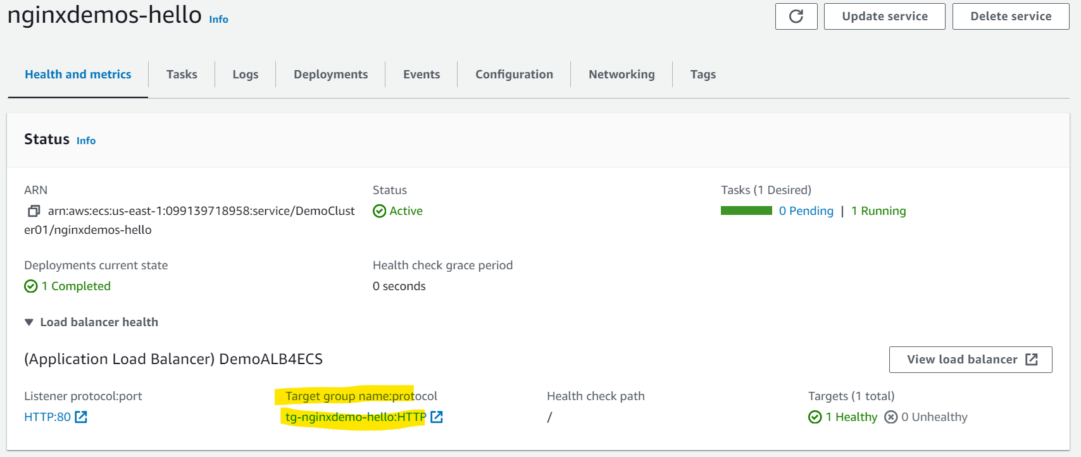The image size is (1081, 457).
Task: Click the Active status text
Action: coord(406,211)
